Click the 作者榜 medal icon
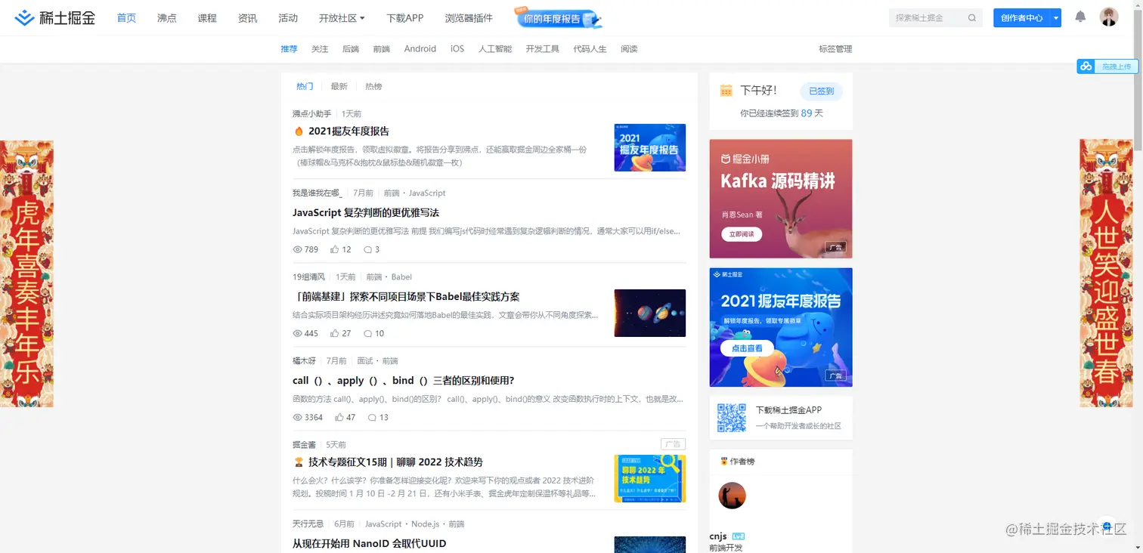1143x553 pixels. click(723, 461)
